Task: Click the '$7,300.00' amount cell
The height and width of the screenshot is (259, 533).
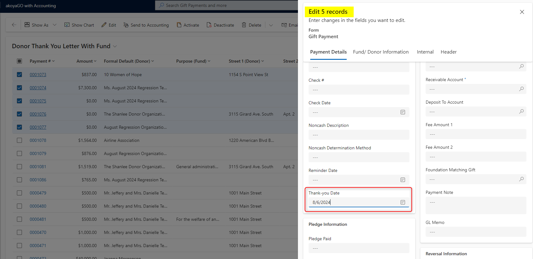Action: (87, 88)
